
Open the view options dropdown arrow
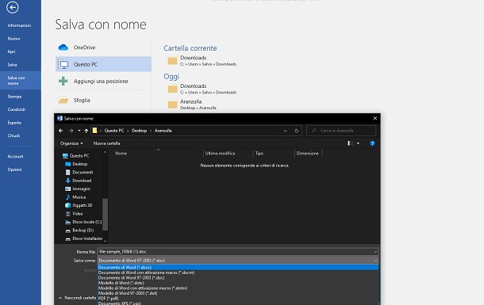358,143
